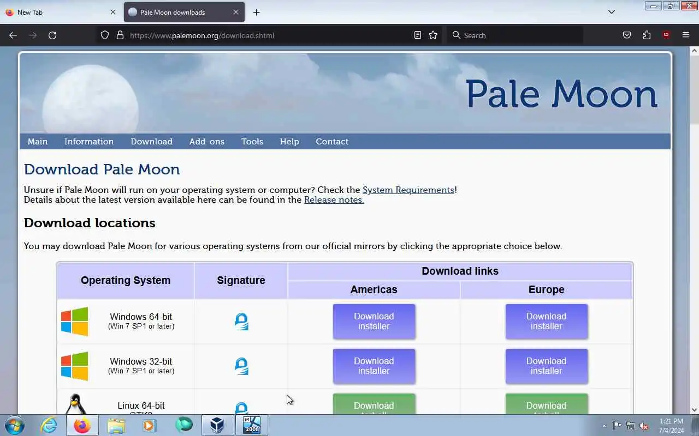Go back with the browser back arrow
Viewport: 699px width, 436px height.
(x=13, y=35)
